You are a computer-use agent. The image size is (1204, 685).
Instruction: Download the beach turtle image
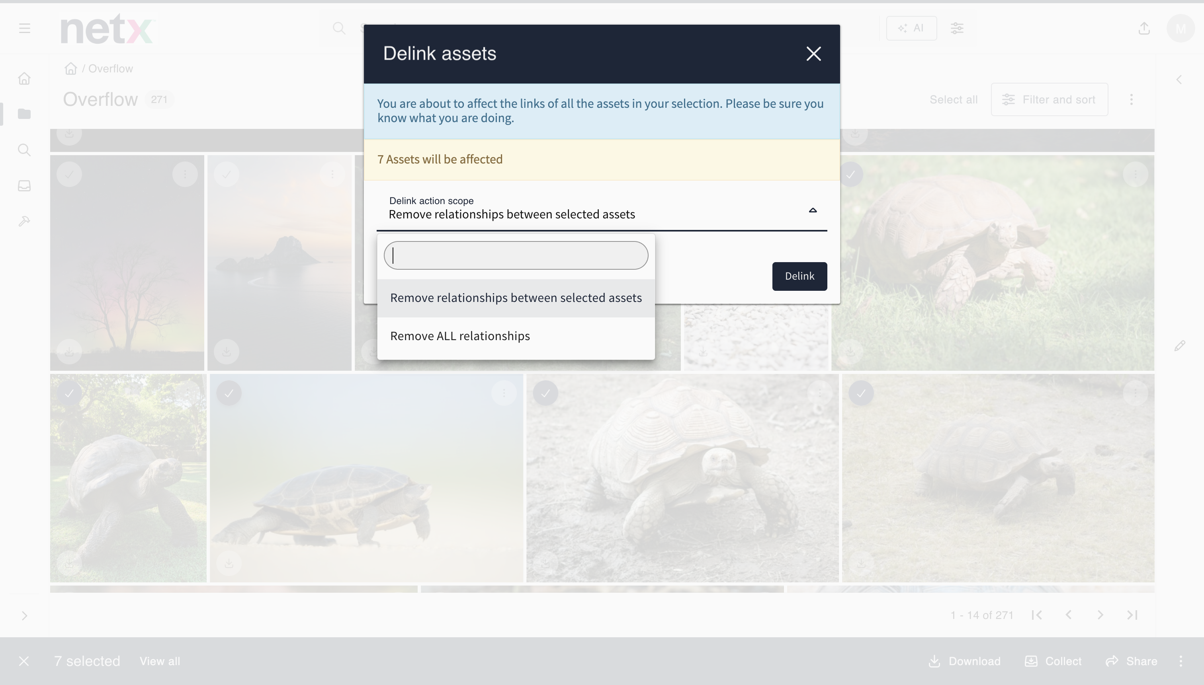pos(229,563)
